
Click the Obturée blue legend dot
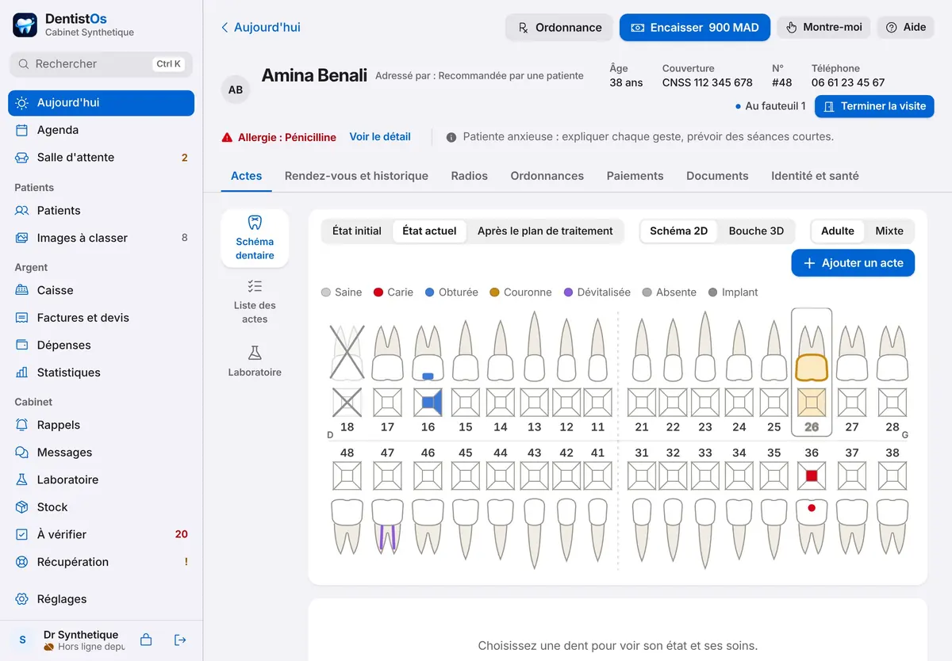429,292
